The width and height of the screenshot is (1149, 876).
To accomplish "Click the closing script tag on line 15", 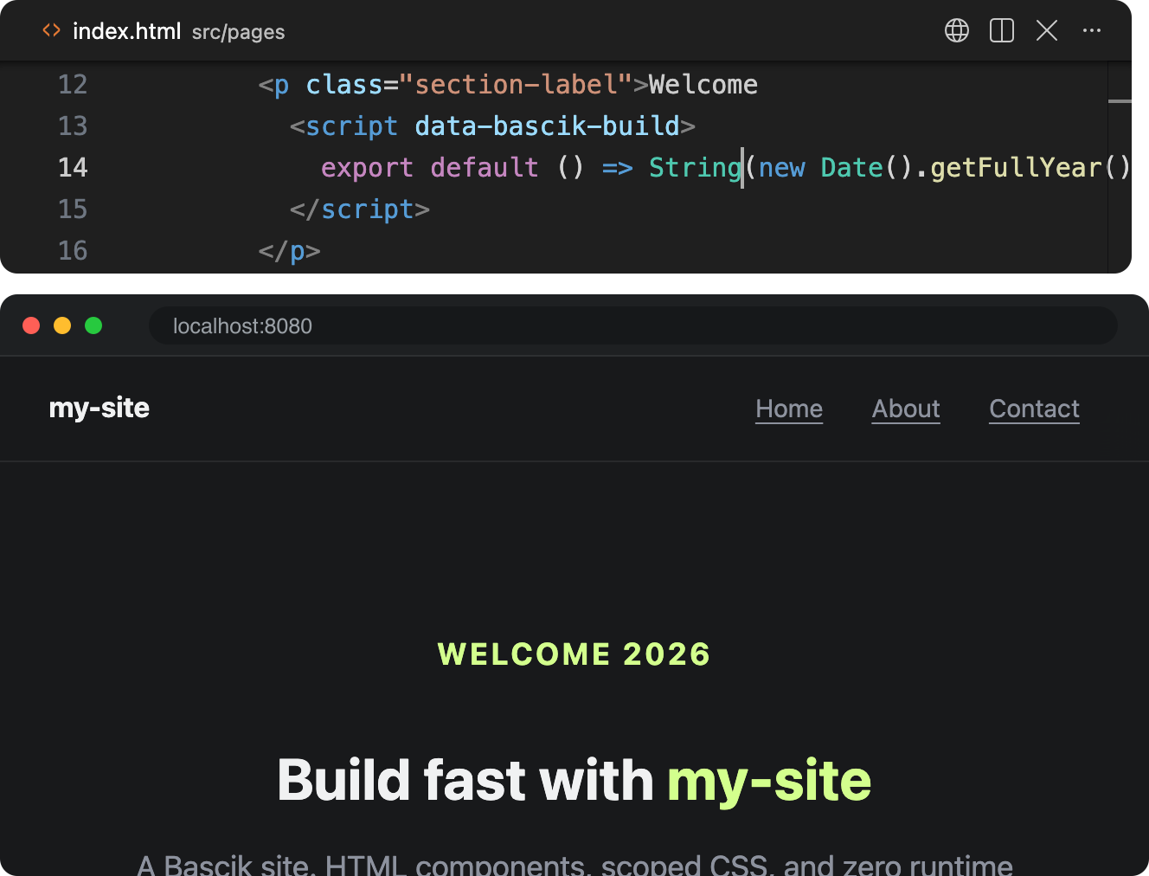I will 360,209.
